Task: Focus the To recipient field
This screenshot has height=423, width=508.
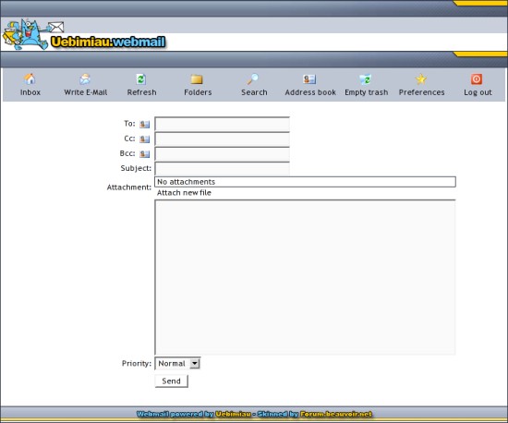Action: (223, 124)
